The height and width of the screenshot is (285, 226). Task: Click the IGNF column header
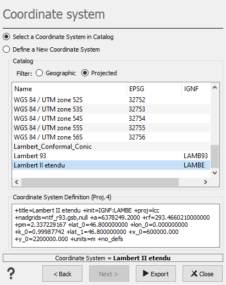196,89
